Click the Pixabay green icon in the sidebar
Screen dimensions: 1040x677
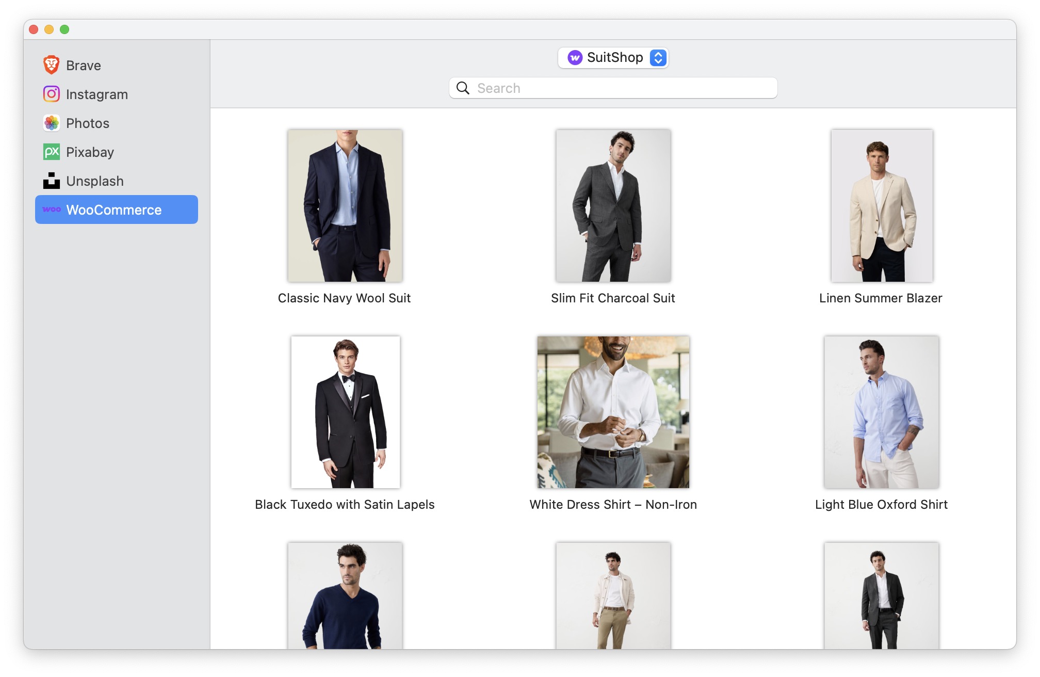51,152
